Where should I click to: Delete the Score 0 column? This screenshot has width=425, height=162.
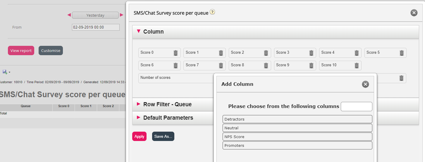click(x=175, y=53)
